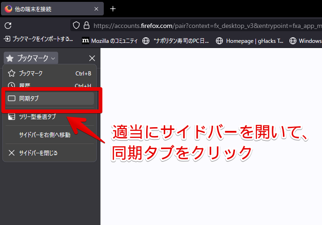
Task: Open the Mozilla のコミュニティ bookmark
Action: [109, 41]
